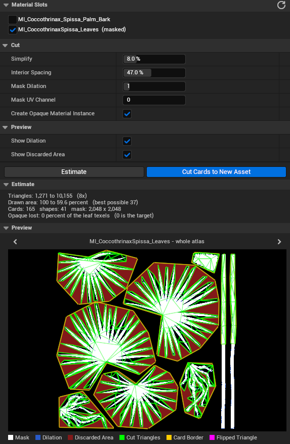Uncheck the MI_CoccothrinaxSpissa_Leaves masked slot checkbox
Viewport: 290px width, 444px height.
(x=13, y=30)
